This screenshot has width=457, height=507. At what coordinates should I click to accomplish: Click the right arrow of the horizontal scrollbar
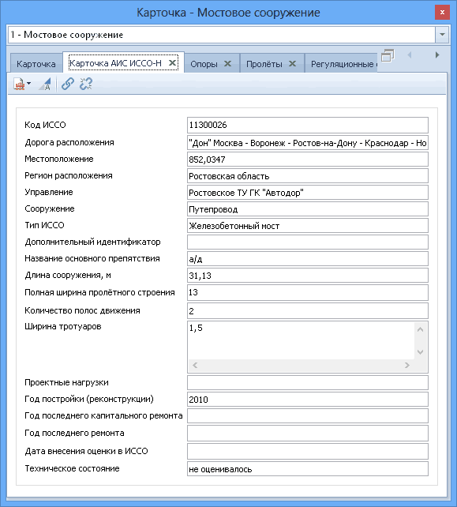point(407,366)
